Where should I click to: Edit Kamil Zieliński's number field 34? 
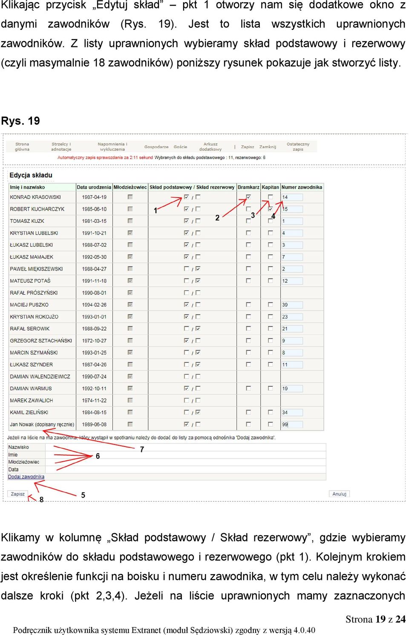click(x=292, y=412)
